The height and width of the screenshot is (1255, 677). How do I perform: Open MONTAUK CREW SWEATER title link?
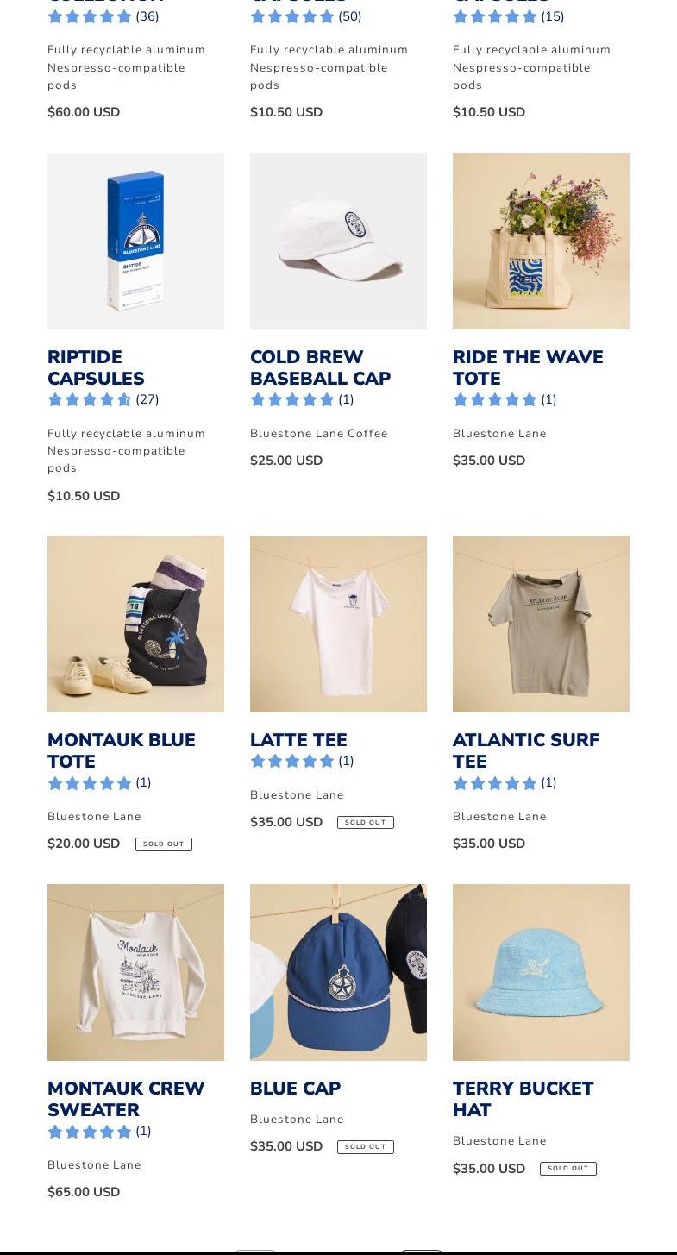pos(126,1099)
